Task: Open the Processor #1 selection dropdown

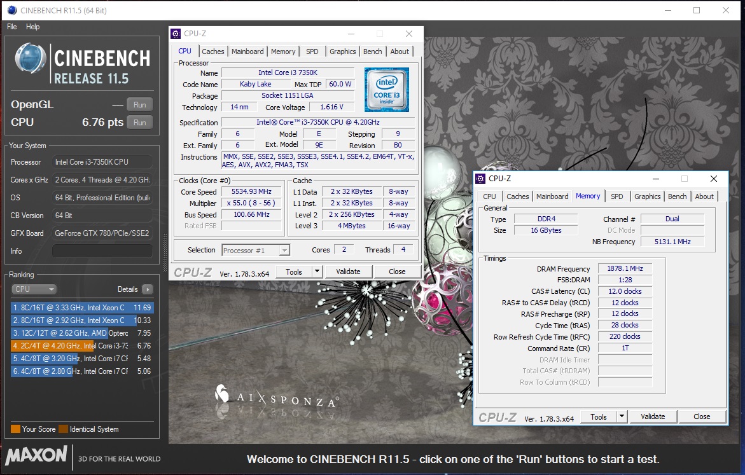Action: [256, 251]
